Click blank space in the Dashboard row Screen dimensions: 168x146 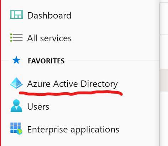[115, 15]
